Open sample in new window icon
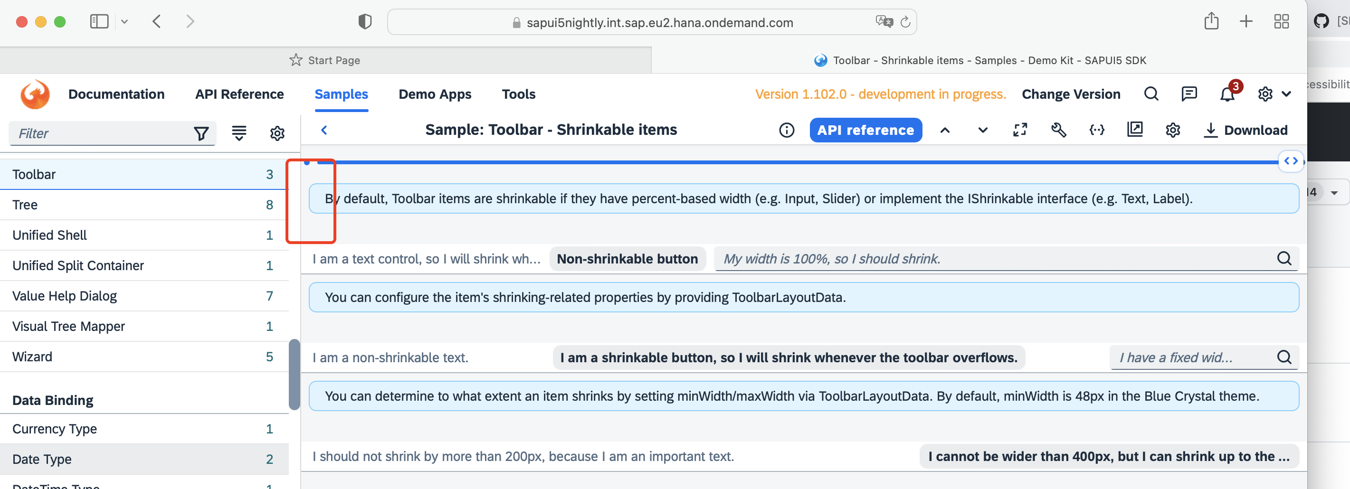The height and width of the screenshot is (489, 1350). click(1135, 131)
